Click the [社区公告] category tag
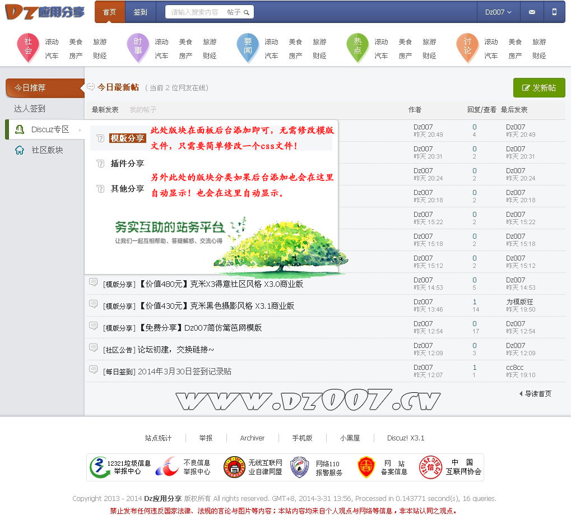 point(119,350)
